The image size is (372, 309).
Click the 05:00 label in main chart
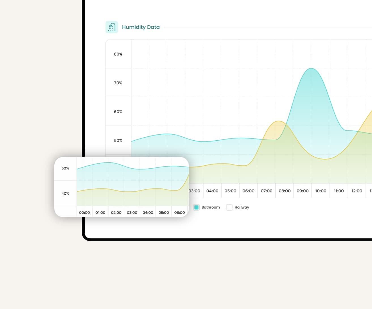tap(230, 191)
